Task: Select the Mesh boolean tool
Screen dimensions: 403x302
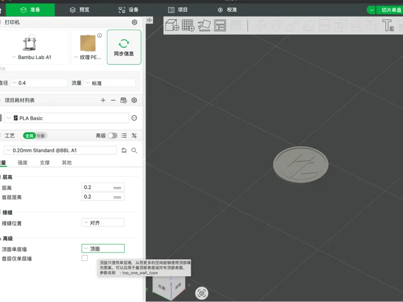Action: click(341, 26)
